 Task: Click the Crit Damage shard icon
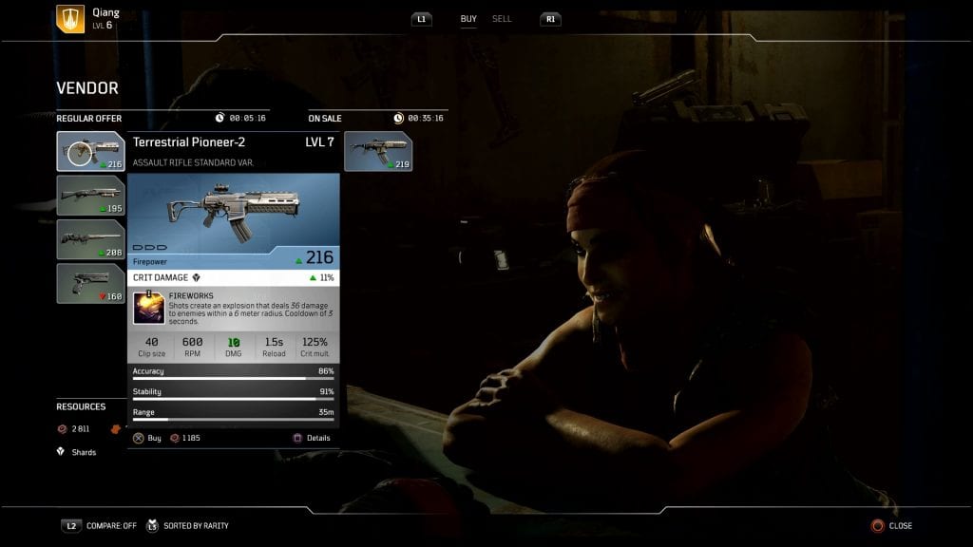coord(196,278)
